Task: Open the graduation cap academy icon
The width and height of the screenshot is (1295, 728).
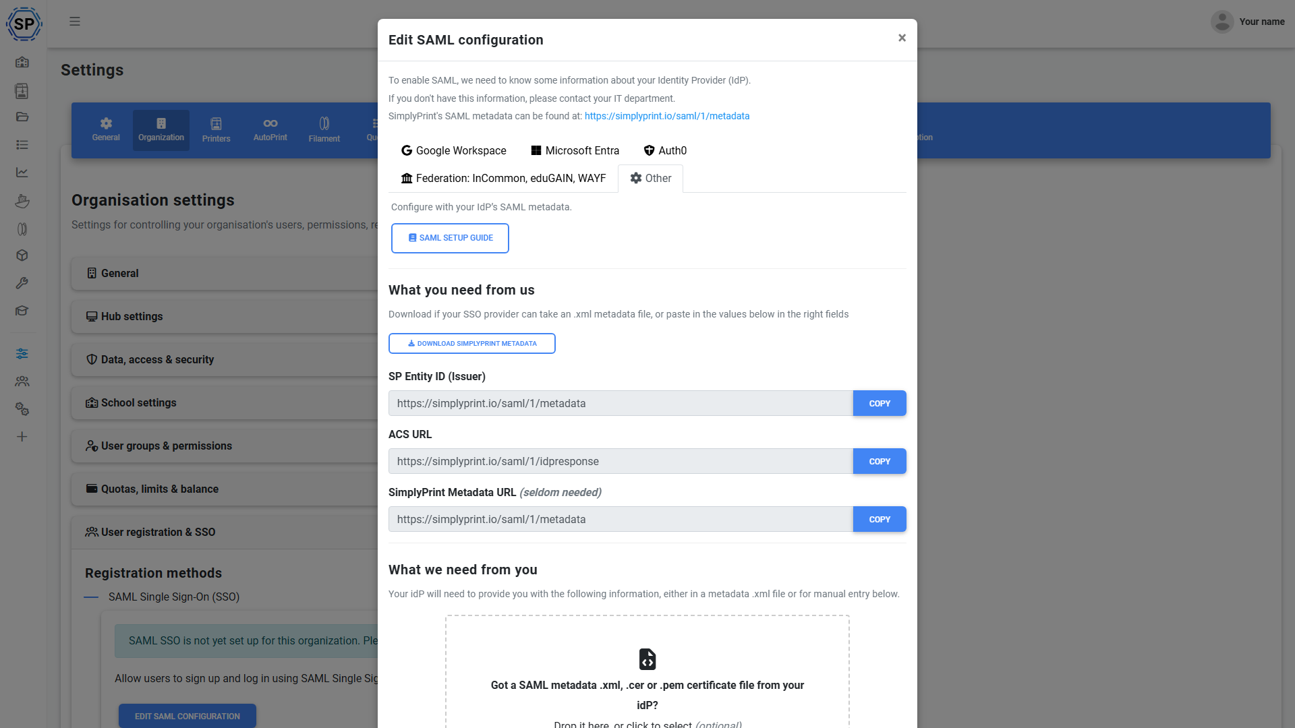Action: point(22,311)
